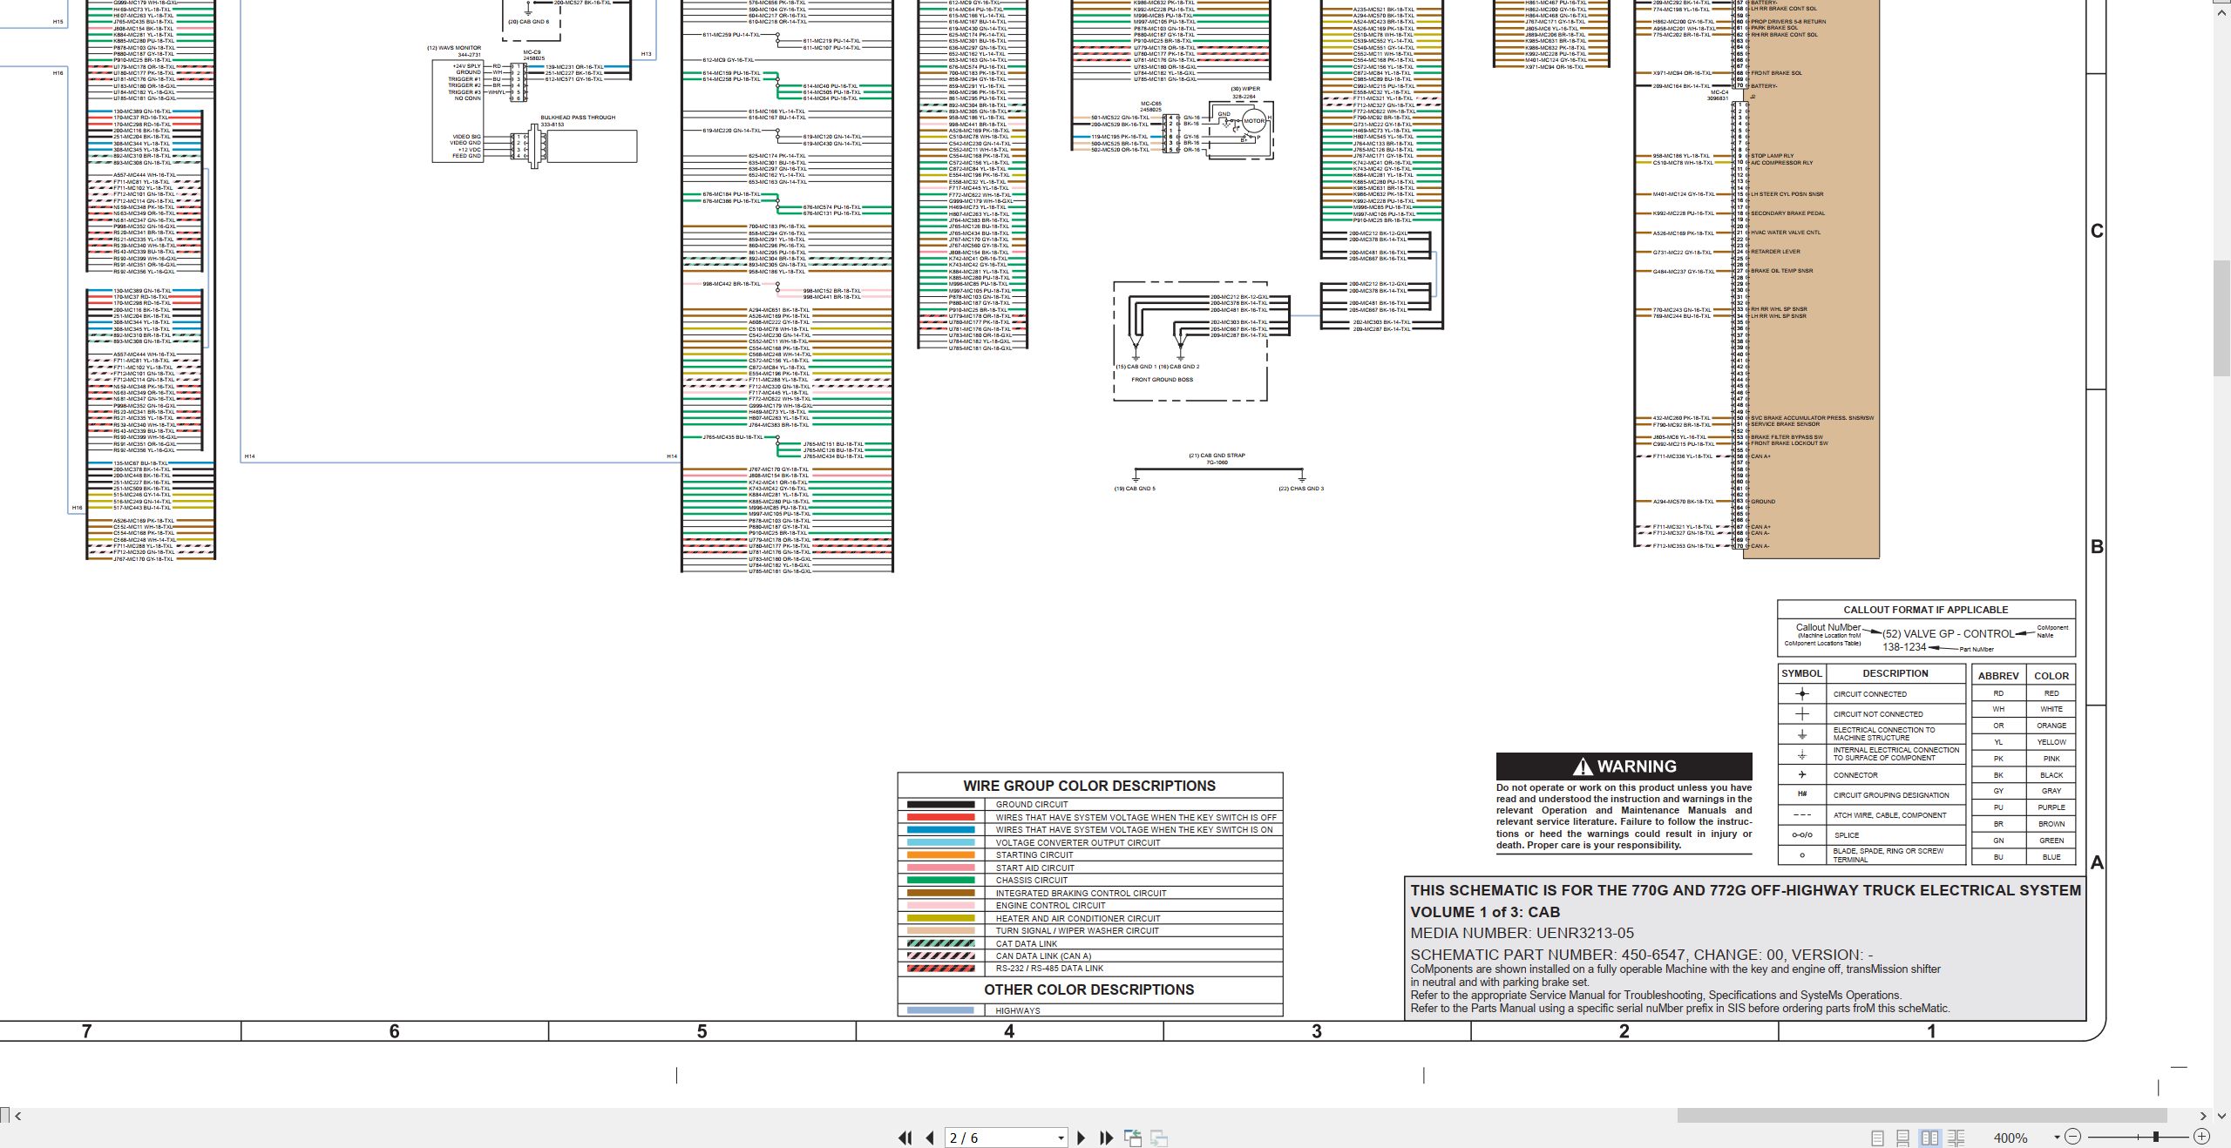The height and width of the screenshot is (1148, 2231).
Task: Jump to the last page
Action: click(x=1107, y=1138)
